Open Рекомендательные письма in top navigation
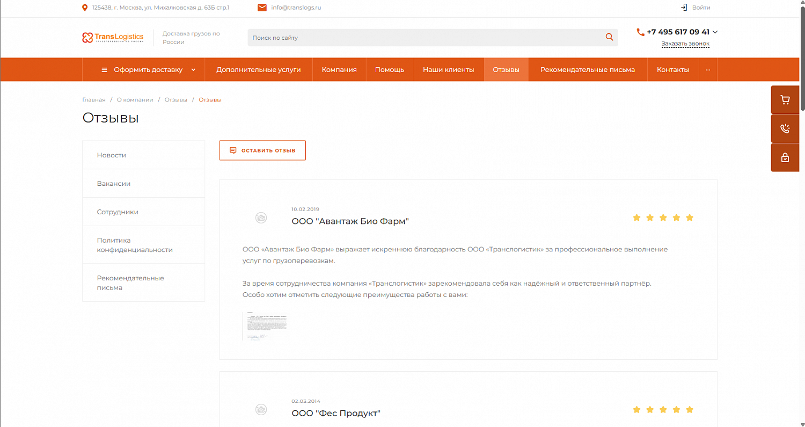Viewport: 805px width, 427px height. [588, 70]
